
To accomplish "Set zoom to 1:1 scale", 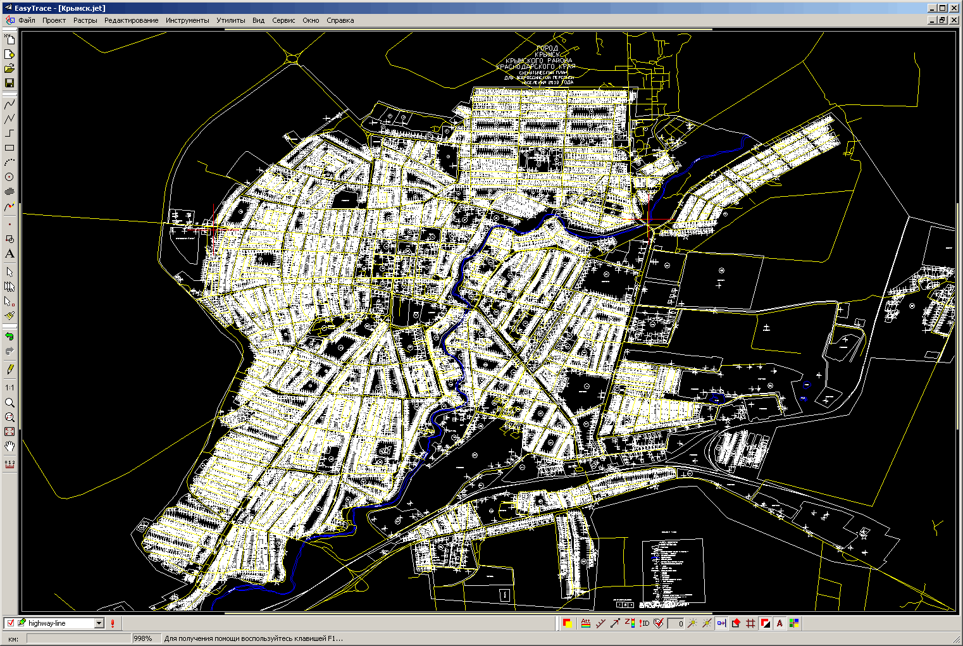I will [9, 388].
